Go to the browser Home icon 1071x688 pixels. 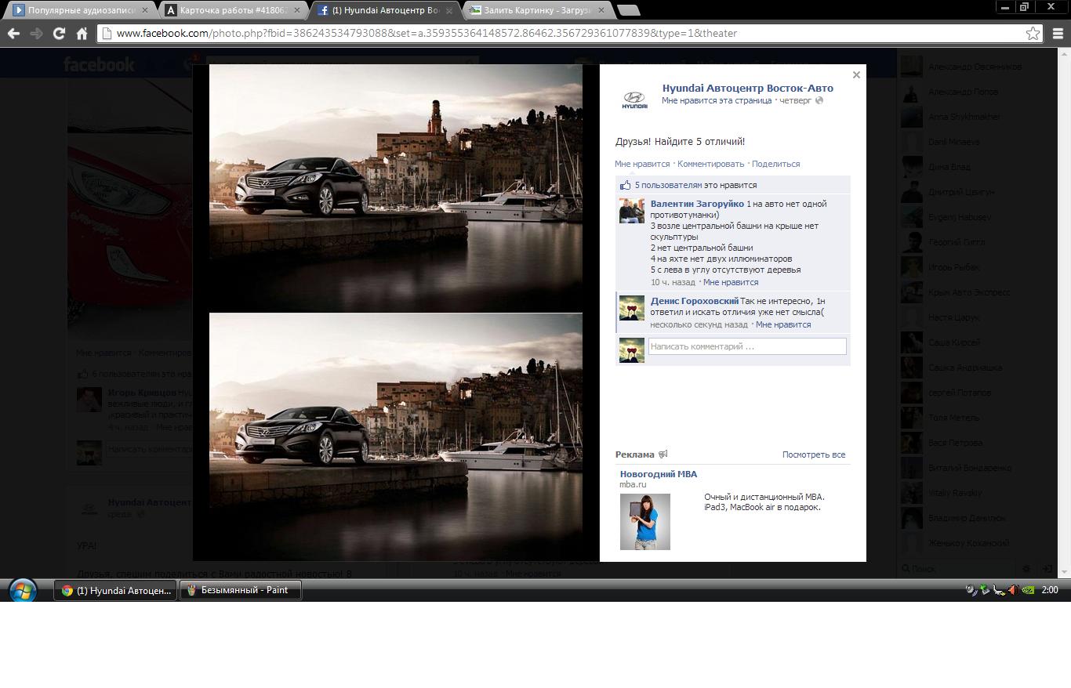82,33
